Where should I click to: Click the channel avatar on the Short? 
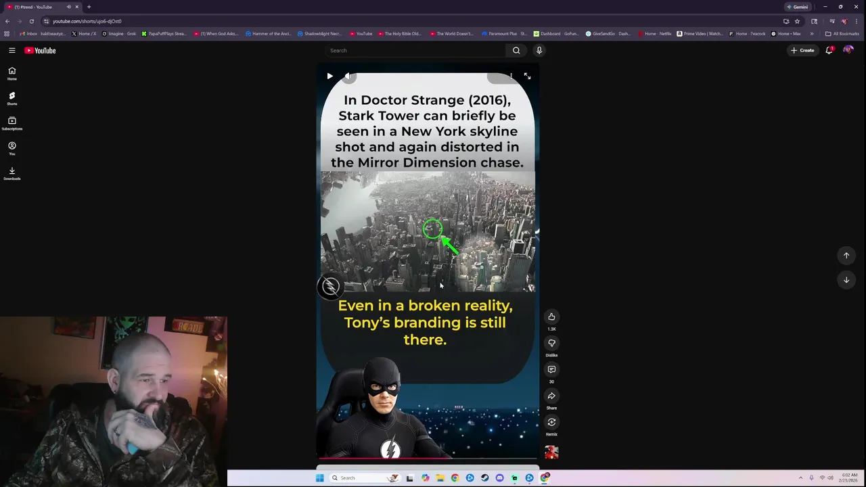[330, 287]
